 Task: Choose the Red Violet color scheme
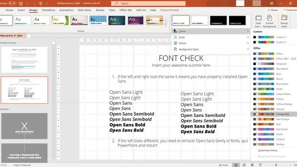[274, 129]
